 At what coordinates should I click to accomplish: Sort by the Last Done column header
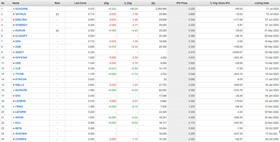click(x=80, y=3)
